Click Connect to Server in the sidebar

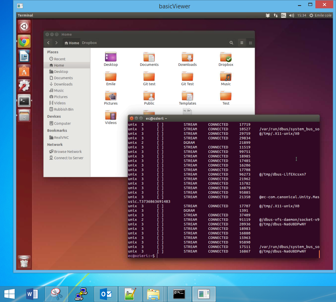click(66, 158)
